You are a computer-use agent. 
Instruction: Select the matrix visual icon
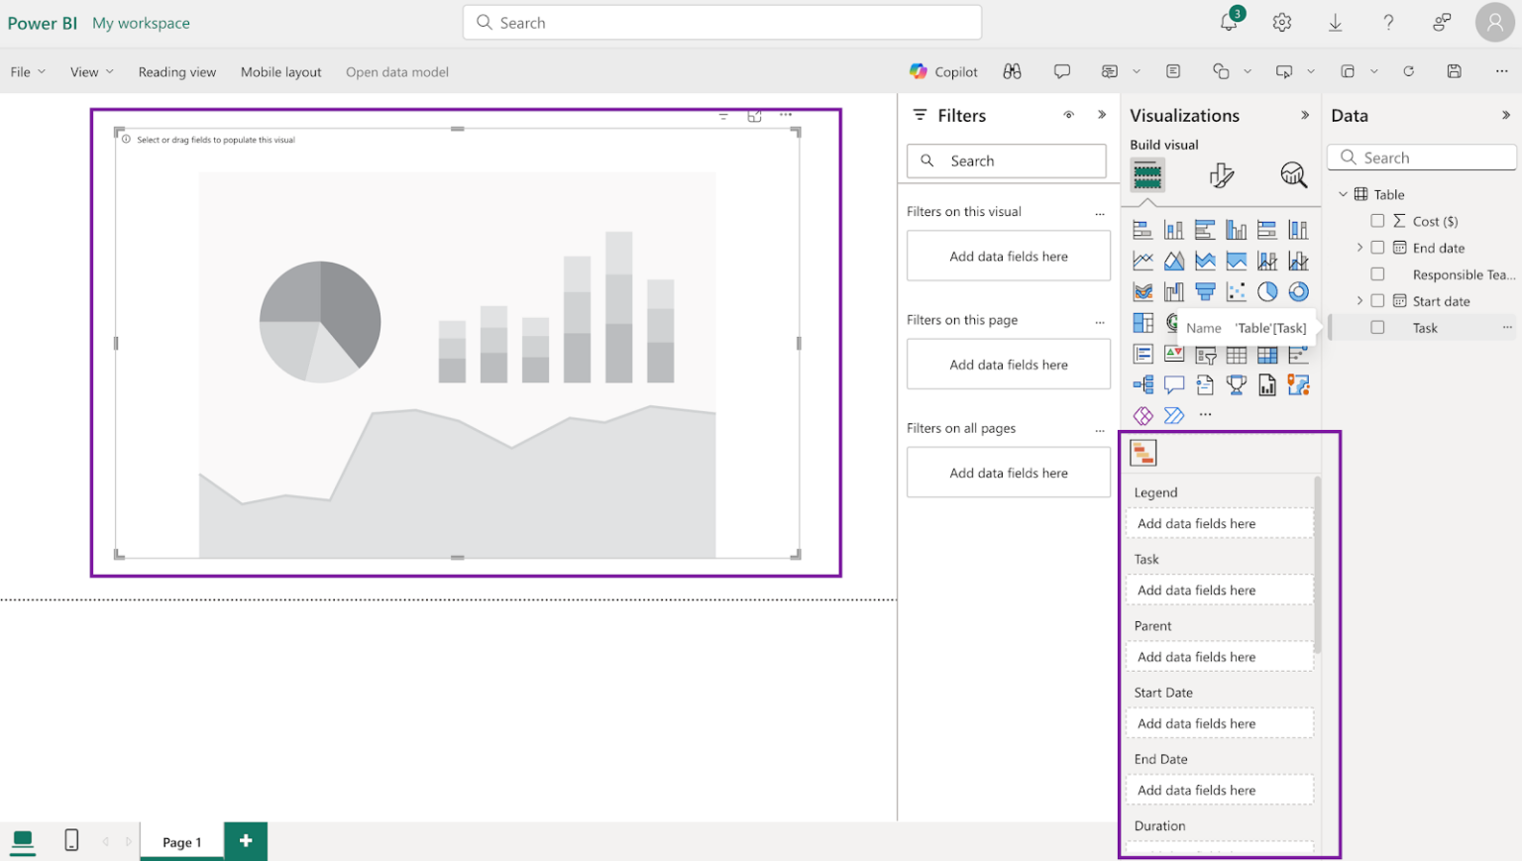click(x=1267, y=355)
